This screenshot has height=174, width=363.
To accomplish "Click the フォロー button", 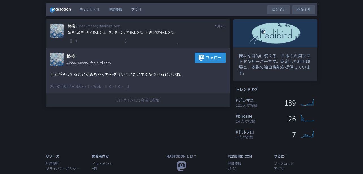I will coord(210,58).
